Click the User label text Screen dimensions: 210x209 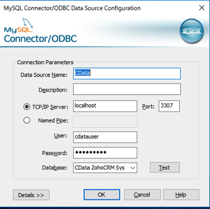[x=61, y=136]
